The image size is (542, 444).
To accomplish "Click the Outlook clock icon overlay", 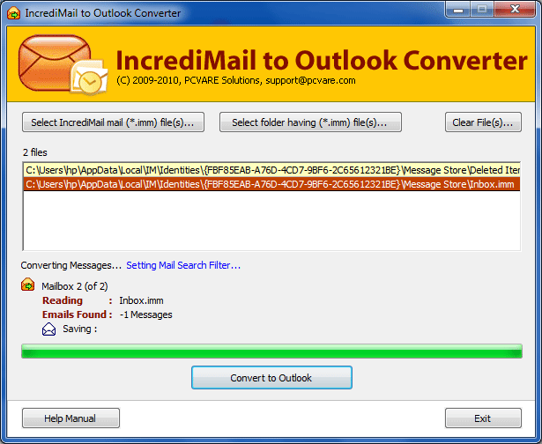I will pyautogui.click(x=89, y=78).
